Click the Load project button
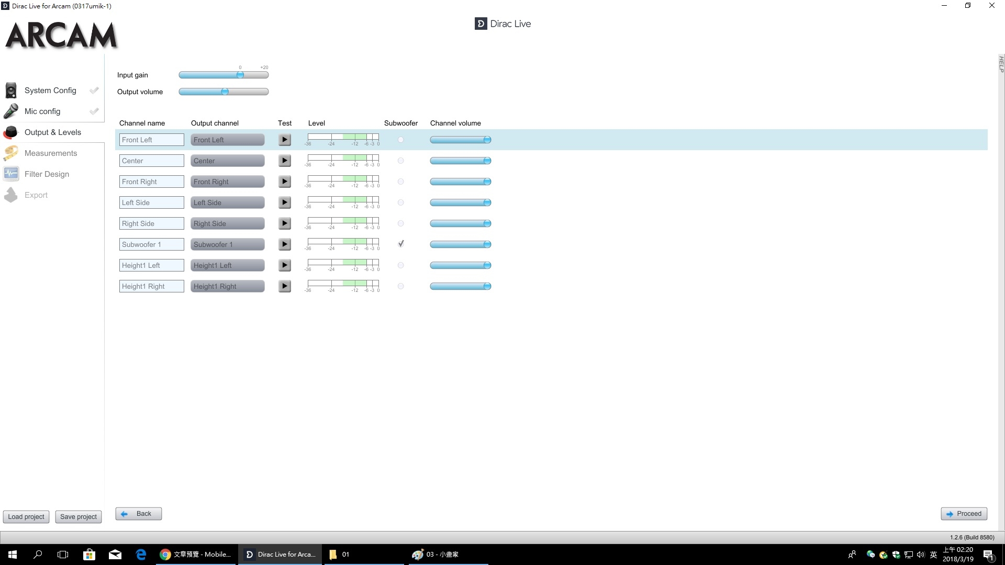 pos(26,517)
